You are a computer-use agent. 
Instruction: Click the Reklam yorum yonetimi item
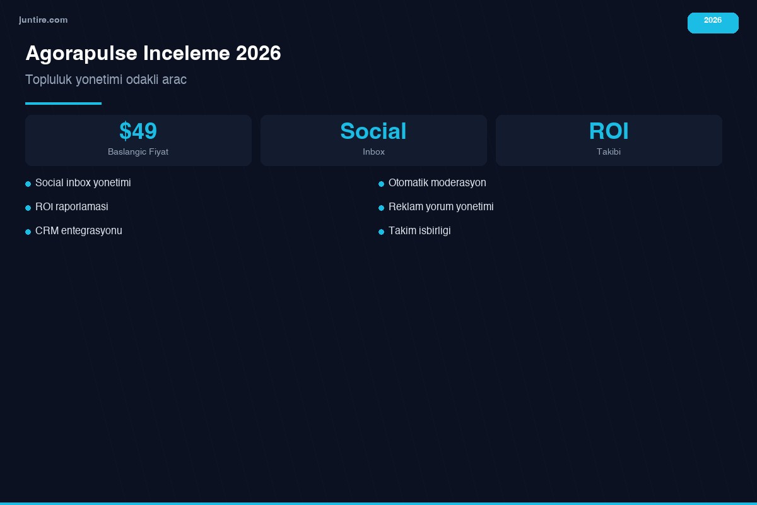[x=441, y=207]
